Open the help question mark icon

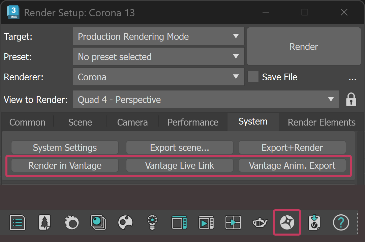341,222
